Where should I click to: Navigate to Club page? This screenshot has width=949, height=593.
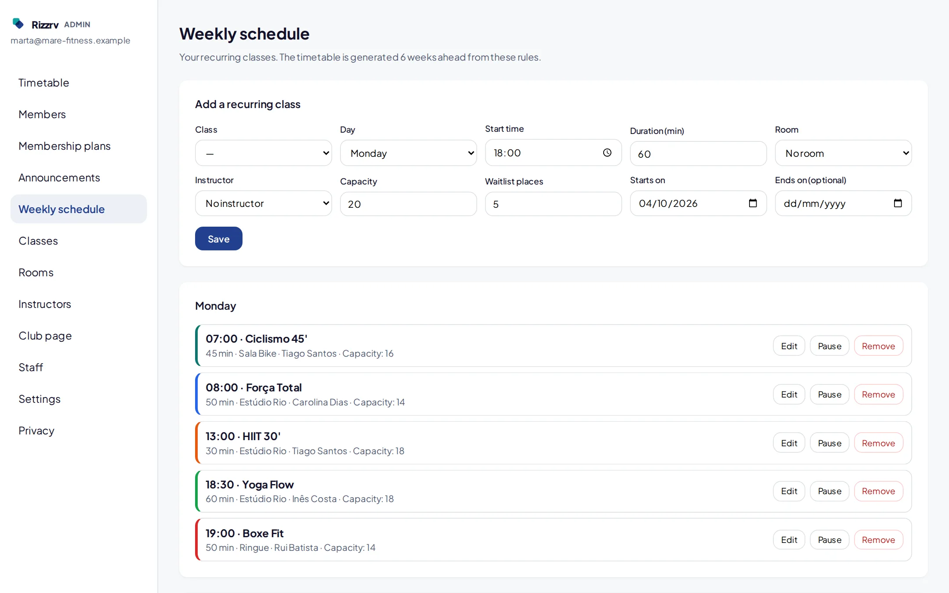pos(79,336)
